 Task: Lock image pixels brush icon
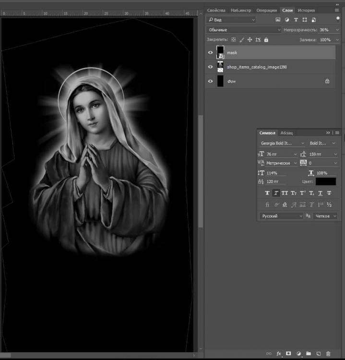click(x=241, y=40)
